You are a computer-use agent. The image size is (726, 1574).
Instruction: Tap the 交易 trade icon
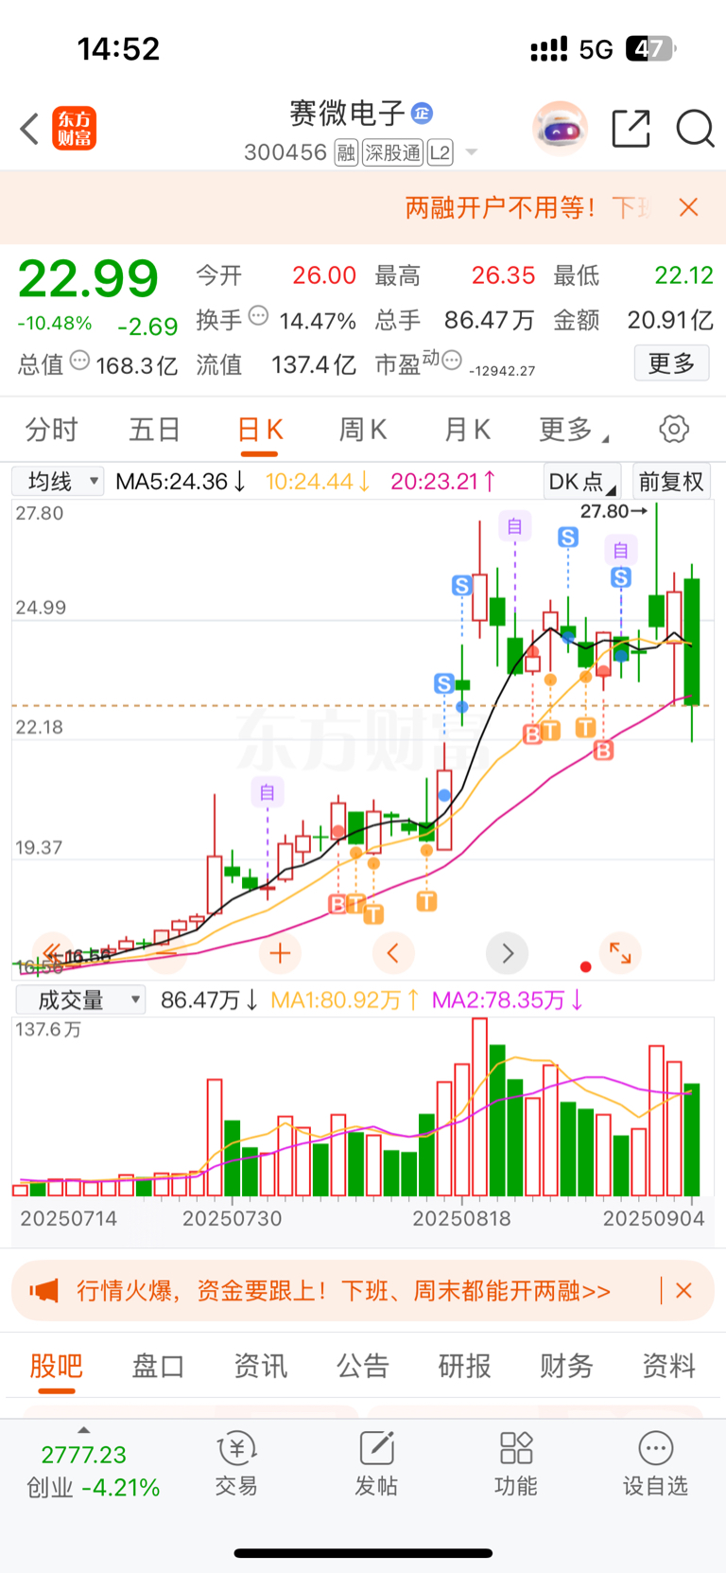click(x=236, y=1463)
